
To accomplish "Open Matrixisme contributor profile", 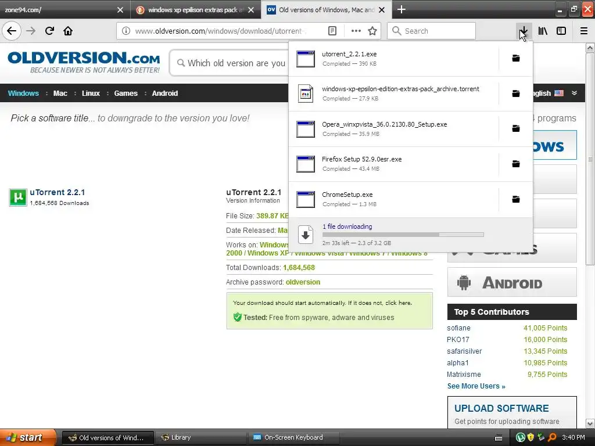I will point(463,375).
